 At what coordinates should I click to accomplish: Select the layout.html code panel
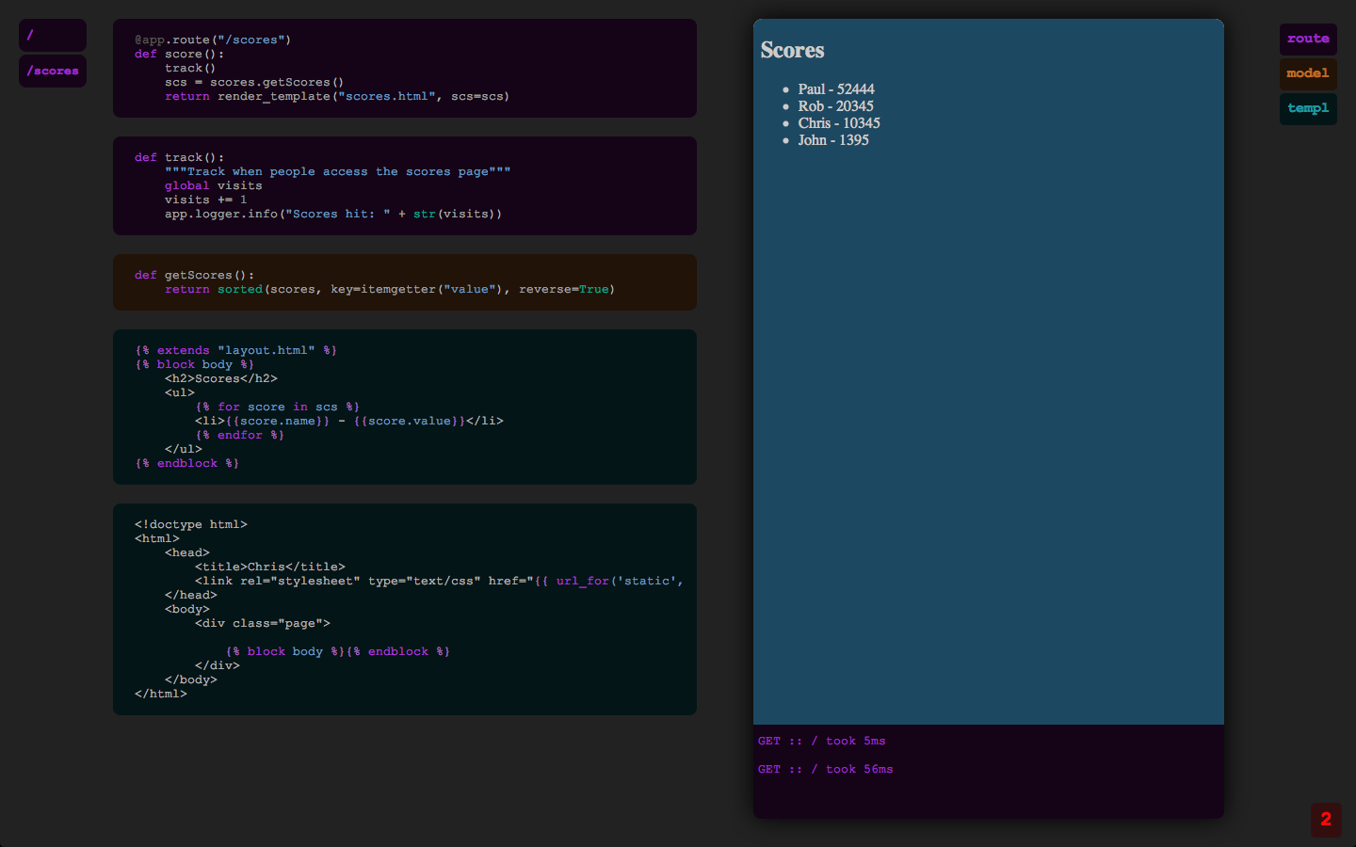tap(405, 609)
